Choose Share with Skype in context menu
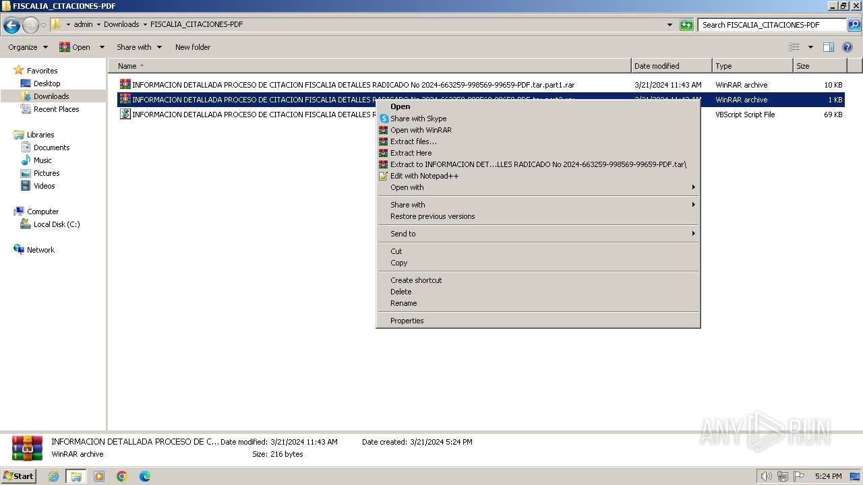 [538, 119]
